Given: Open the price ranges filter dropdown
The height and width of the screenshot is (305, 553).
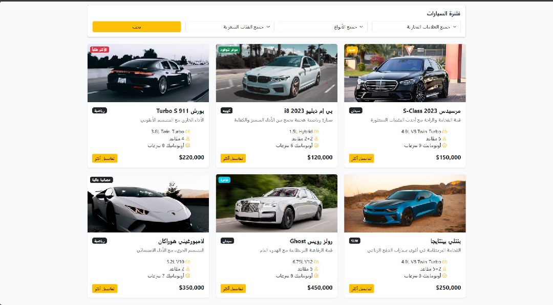Looking at the screenshot, I should 230,27.
